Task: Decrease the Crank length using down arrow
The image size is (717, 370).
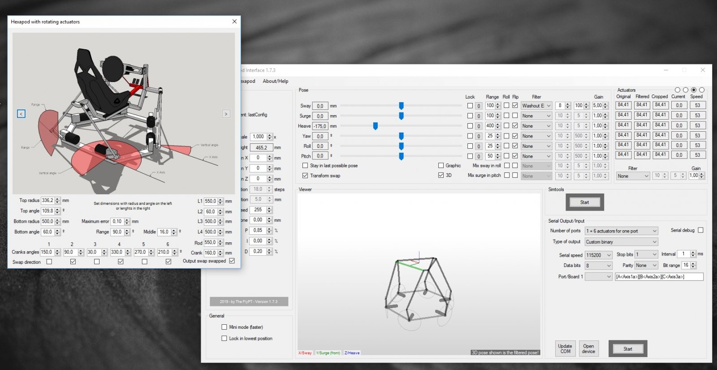Action: point(220,255)
